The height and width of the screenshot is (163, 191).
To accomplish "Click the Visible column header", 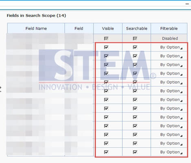I will [108, 28].
